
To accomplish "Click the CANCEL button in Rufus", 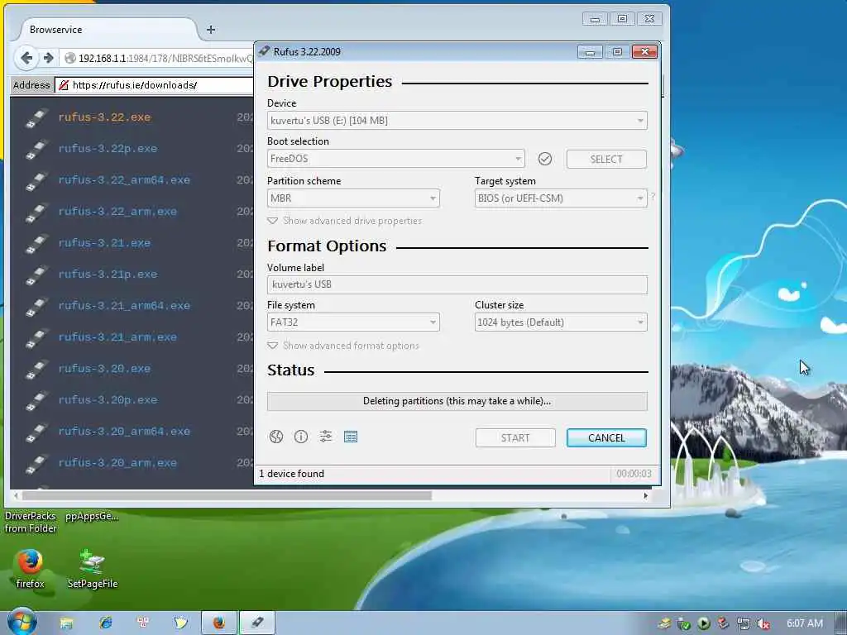I will click(x=606, y=438).
